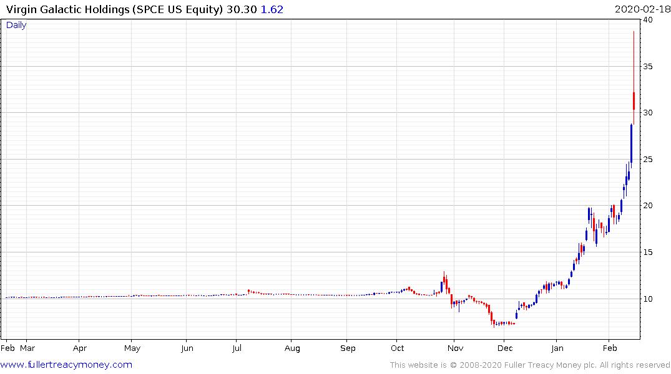Click the 30.30 last price value
Screen dimensions: 671x374
point(242,9)
